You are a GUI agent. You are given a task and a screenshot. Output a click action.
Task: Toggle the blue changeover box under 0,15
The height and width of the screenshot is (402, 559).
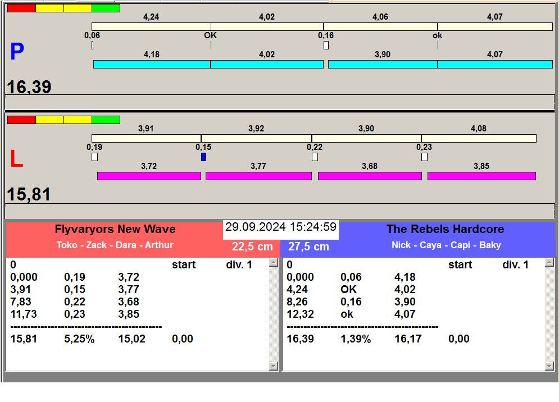203,157
